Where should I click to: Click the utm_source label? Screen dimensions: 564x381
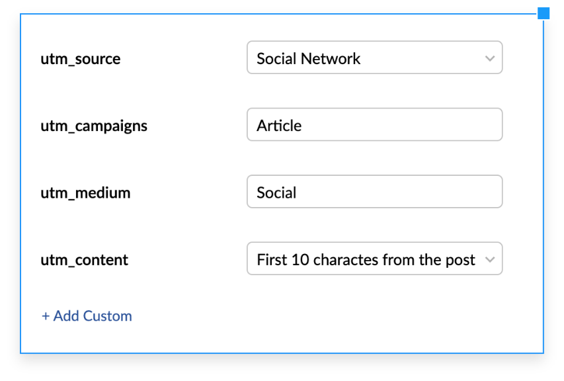(x=80, y=59)
